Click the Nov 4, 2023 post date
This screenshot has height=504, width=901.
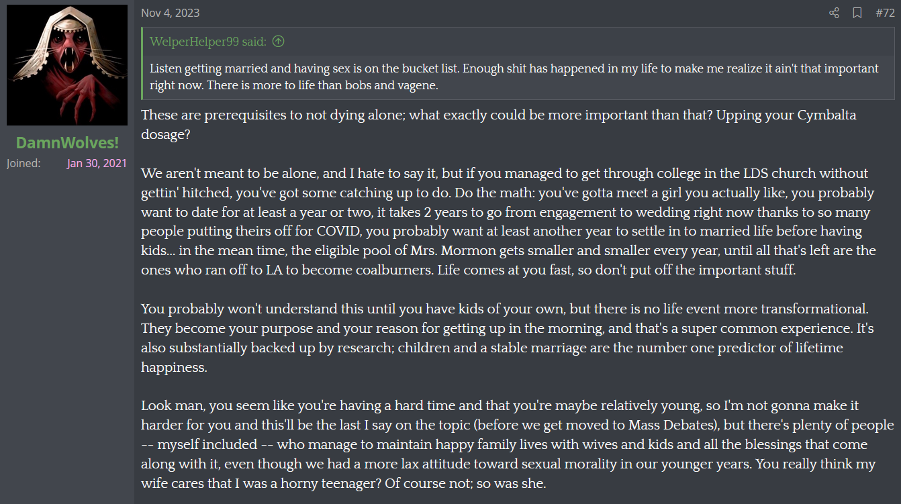click(x=170, y=13)
